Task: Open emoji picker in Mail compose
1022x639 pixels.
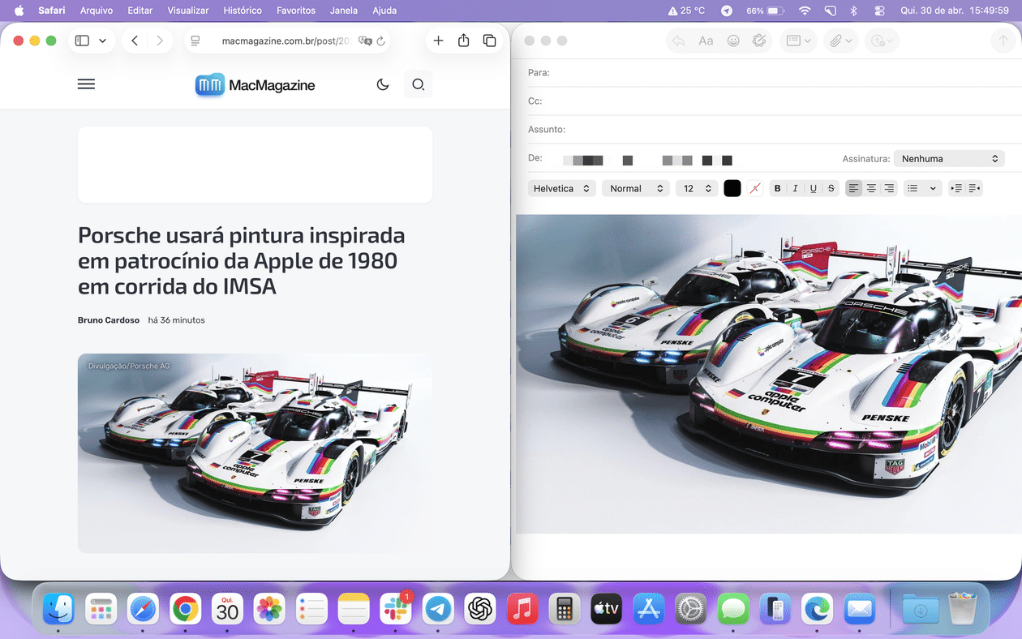Action: point(733,41)
